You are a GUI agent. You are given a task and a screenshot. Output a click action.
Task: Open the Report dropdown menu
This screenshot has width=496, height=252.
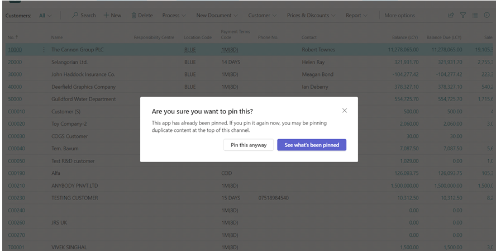[x=356, y=15]
